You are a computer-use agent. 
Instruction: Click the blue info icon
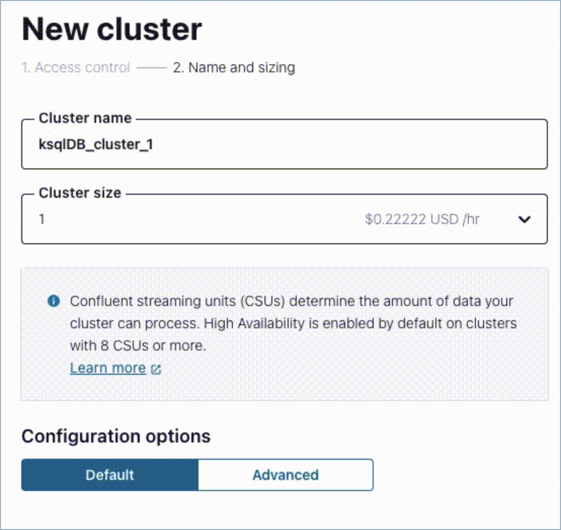click(x=53, y=301)
